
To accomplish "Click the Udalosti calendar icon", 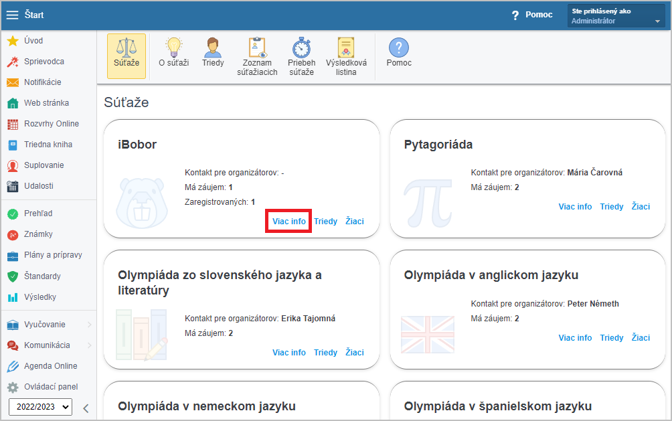I will click(13, 187).
